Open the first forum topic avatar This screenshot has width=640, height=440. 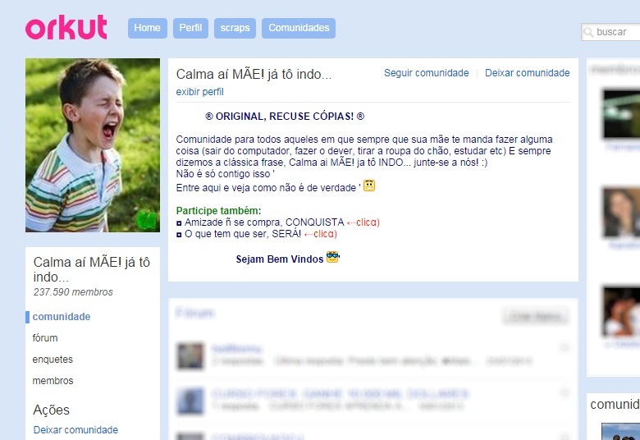point(190,355)
